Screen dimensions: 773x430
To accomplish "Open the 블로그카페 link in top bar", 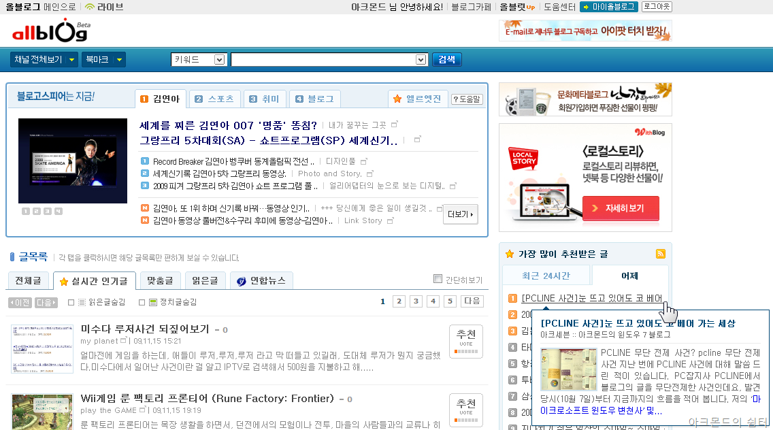I will click(x=472, y=7).
